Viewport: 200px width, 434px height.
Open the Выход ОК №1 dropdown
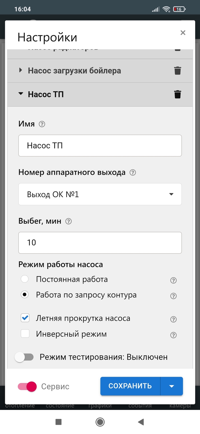point(100,194)
